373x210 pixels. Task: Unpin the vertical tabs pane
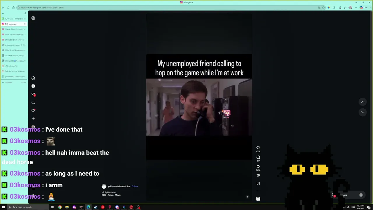click(x=25, y=13)
